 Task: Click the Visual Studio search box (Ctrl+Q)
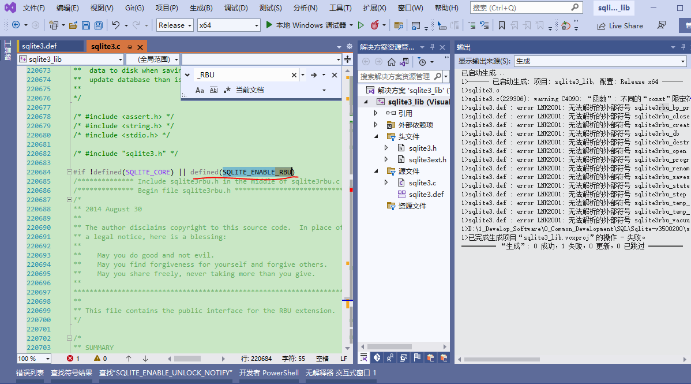(526, 8)
